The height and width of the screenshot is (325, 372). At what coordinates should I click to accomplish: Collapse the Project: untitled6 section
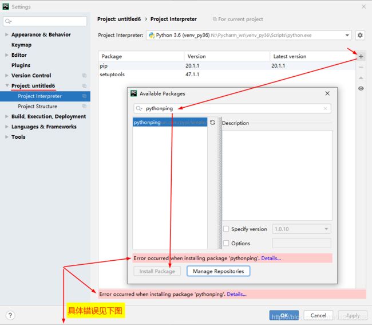(7, 85)
